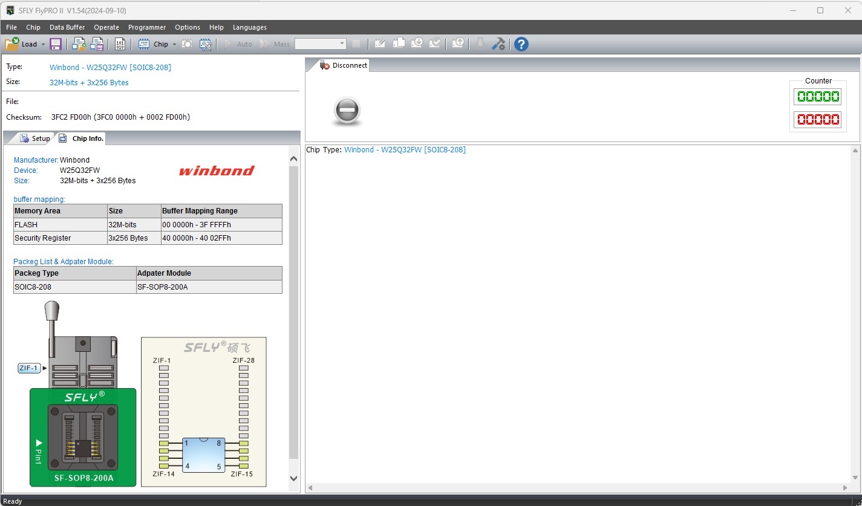Open the binary data buffer icon
The height and width of the screenshot is (506, 862).
coord(120,44)
